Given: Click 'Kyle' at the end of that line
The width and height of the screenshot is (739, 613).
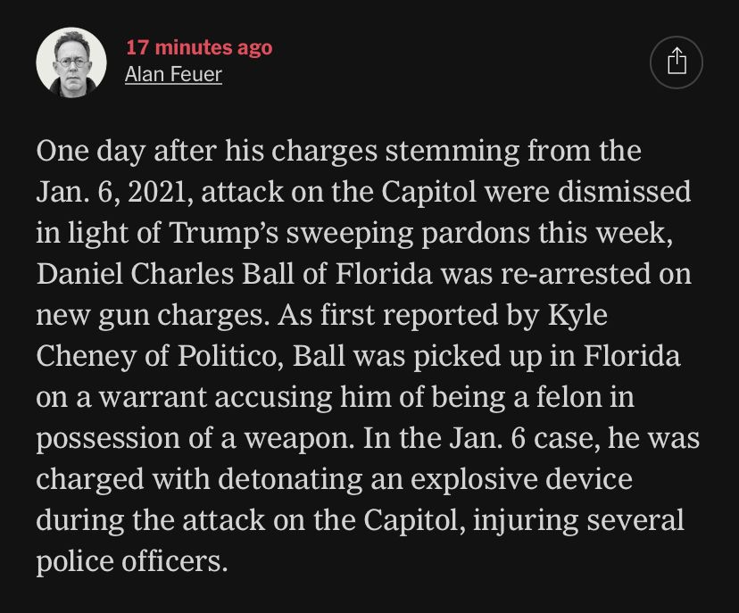Looking at the screenshot, I should tap(577, 315).
